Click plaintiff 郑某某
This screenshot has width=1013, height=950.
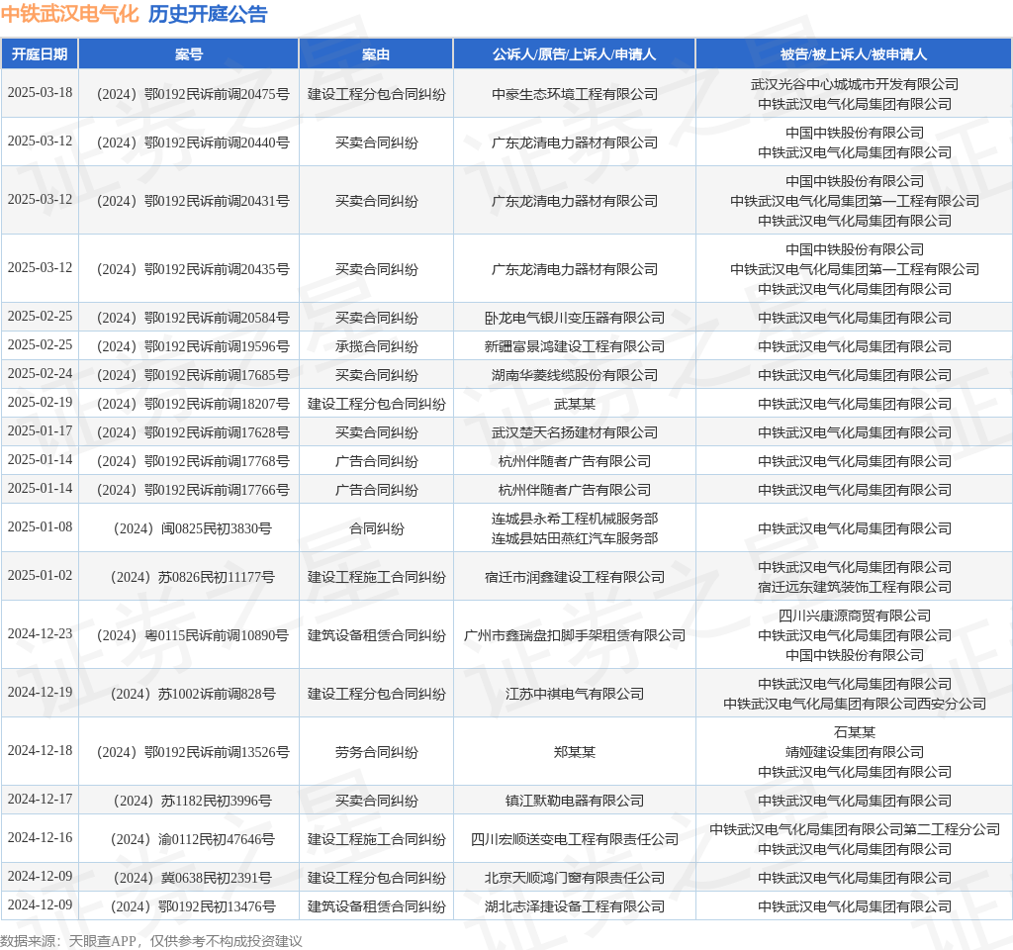(x=575, y=752)
